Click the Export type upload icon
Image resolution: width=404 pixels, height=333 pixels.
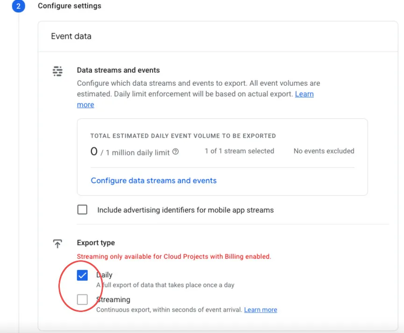pos(57,243)
